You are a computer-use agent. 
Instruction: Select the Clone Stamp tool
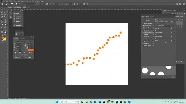coord(5,20)
